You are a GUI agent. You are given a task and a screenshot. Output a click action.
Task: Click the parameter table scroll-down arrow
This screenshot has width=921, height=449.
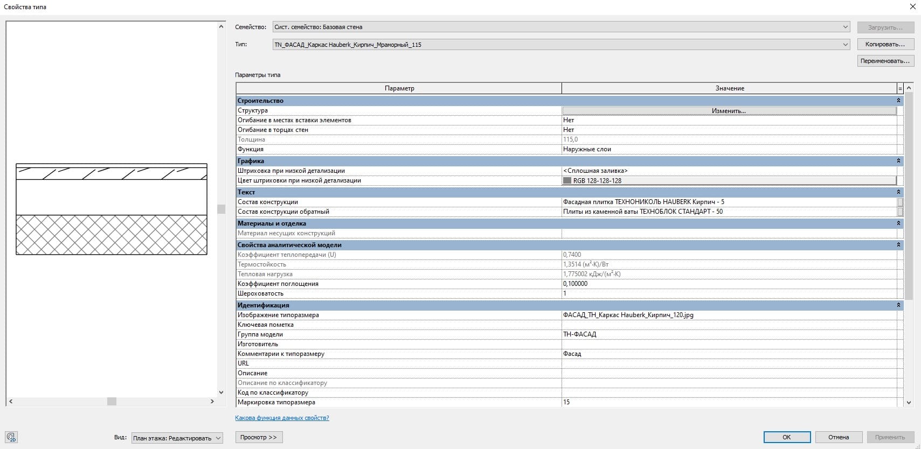909,402
